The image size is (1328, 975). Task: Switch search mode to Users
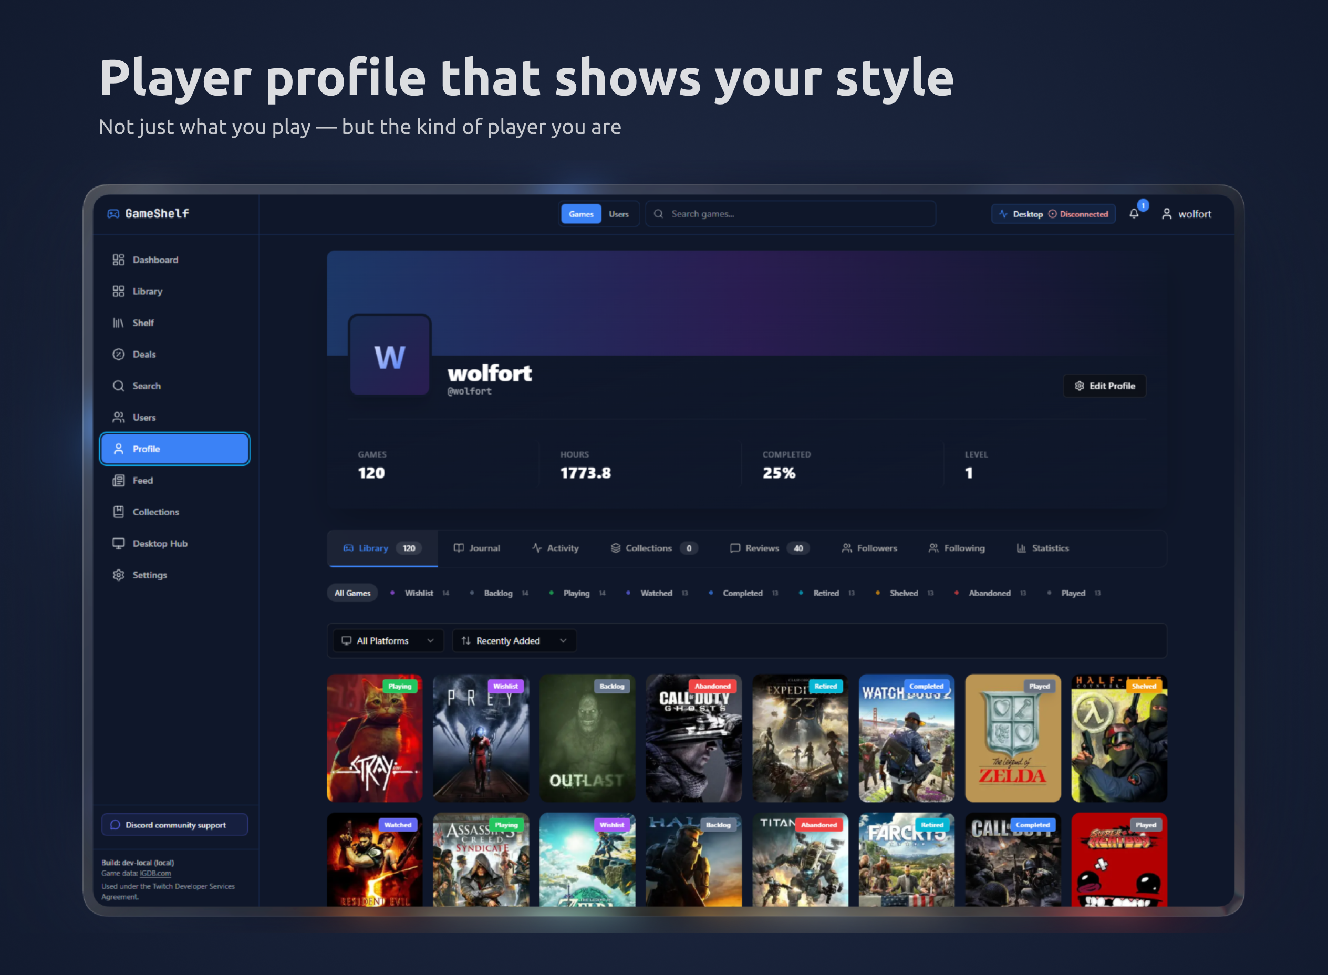[618, 214]
